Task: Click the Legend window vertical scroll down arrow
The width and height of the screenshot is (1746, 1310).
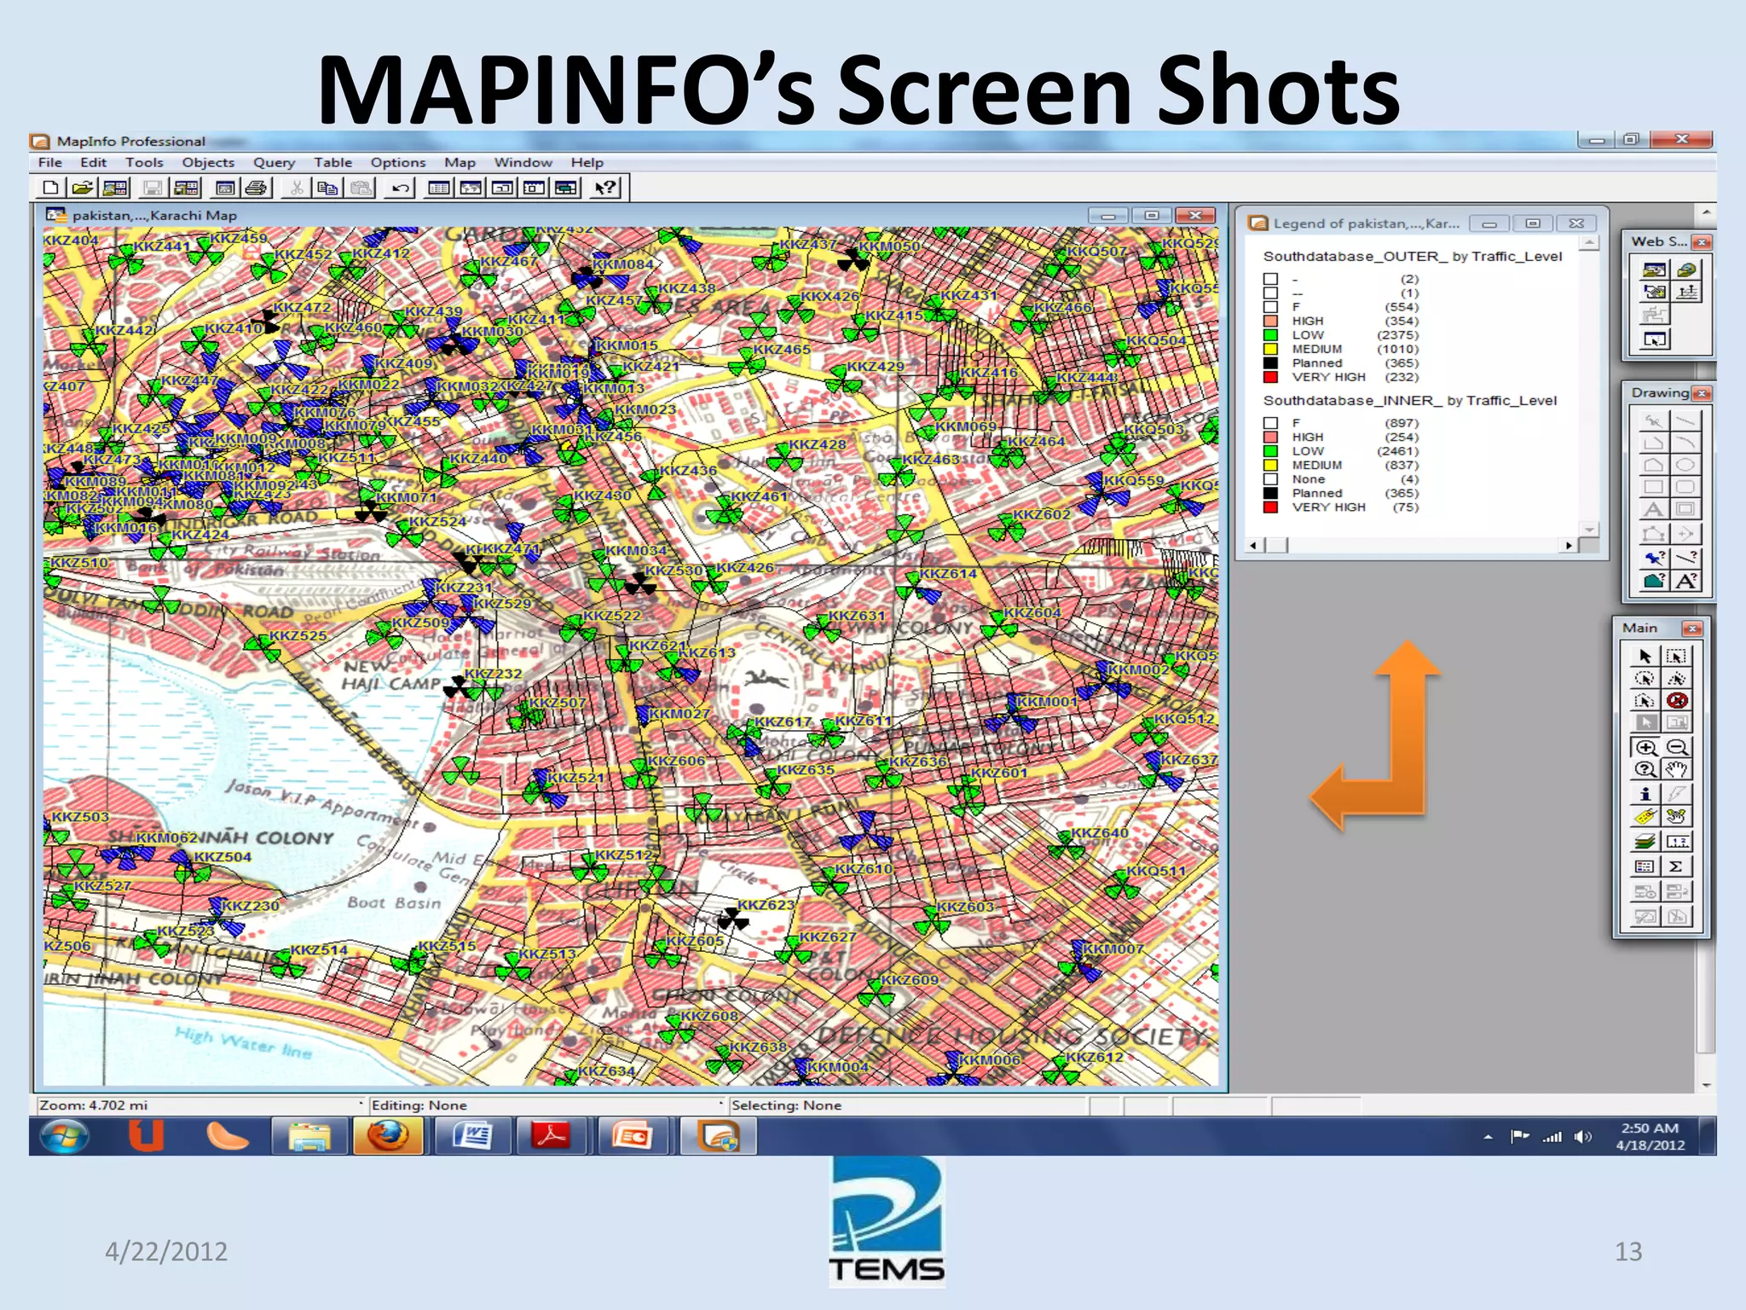Action: pos(1589,530)
